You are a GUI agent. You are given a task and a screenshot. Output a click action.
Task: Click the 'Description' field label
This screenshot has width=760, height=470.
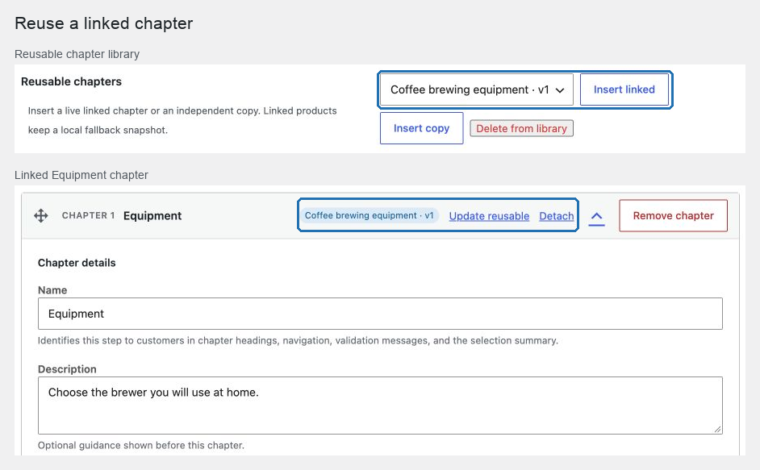(67, 369)
